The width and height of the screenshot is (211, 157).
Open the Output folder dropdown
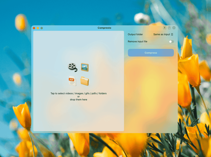(163, 34)
